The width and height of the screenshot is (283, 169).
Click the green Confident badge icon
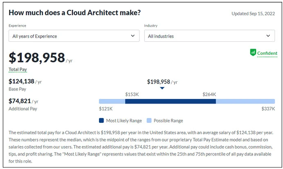253,53
